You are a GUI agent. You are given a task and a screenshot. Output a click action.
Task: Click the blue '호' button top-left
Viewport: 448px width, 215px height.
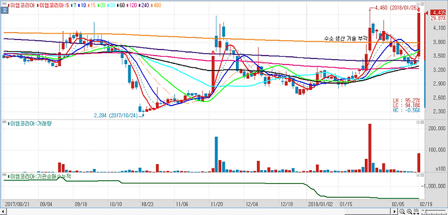pos(4,10)
